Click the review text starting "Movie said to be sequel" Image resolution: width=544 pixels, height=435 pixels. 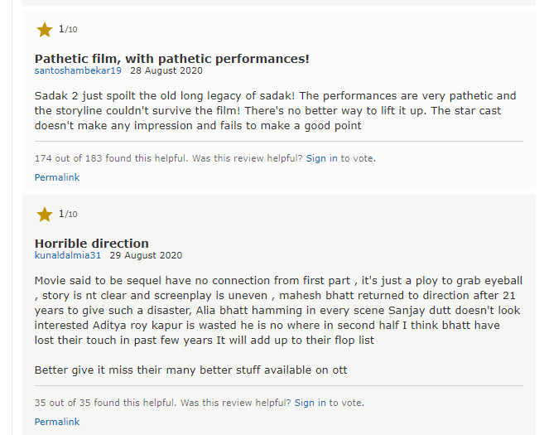(278, 311)
